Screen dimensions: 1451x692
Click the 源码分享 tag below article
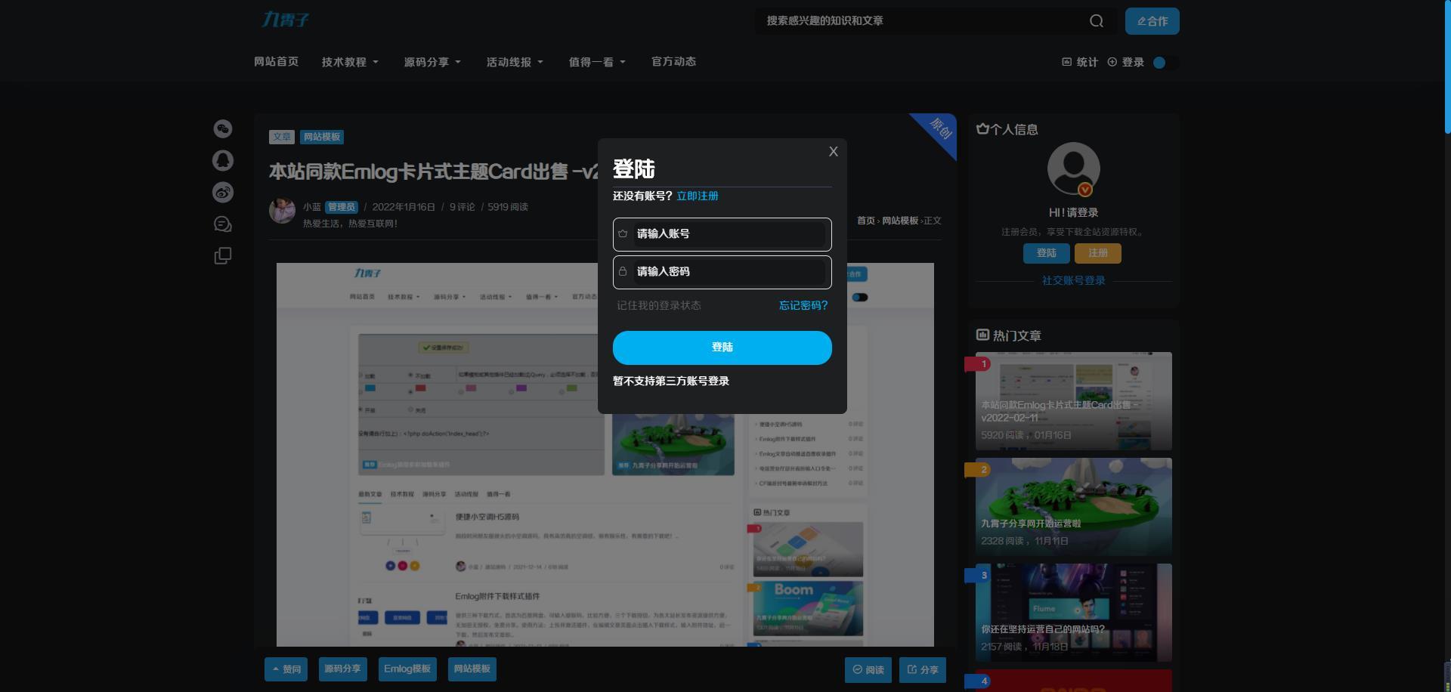coord(342,669)
